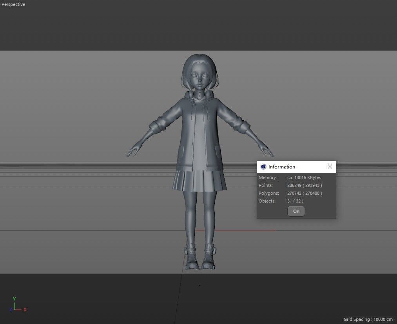Open the Perspective viewport menu
Viewport: 397px width, 324px height.
coord(13,4)
